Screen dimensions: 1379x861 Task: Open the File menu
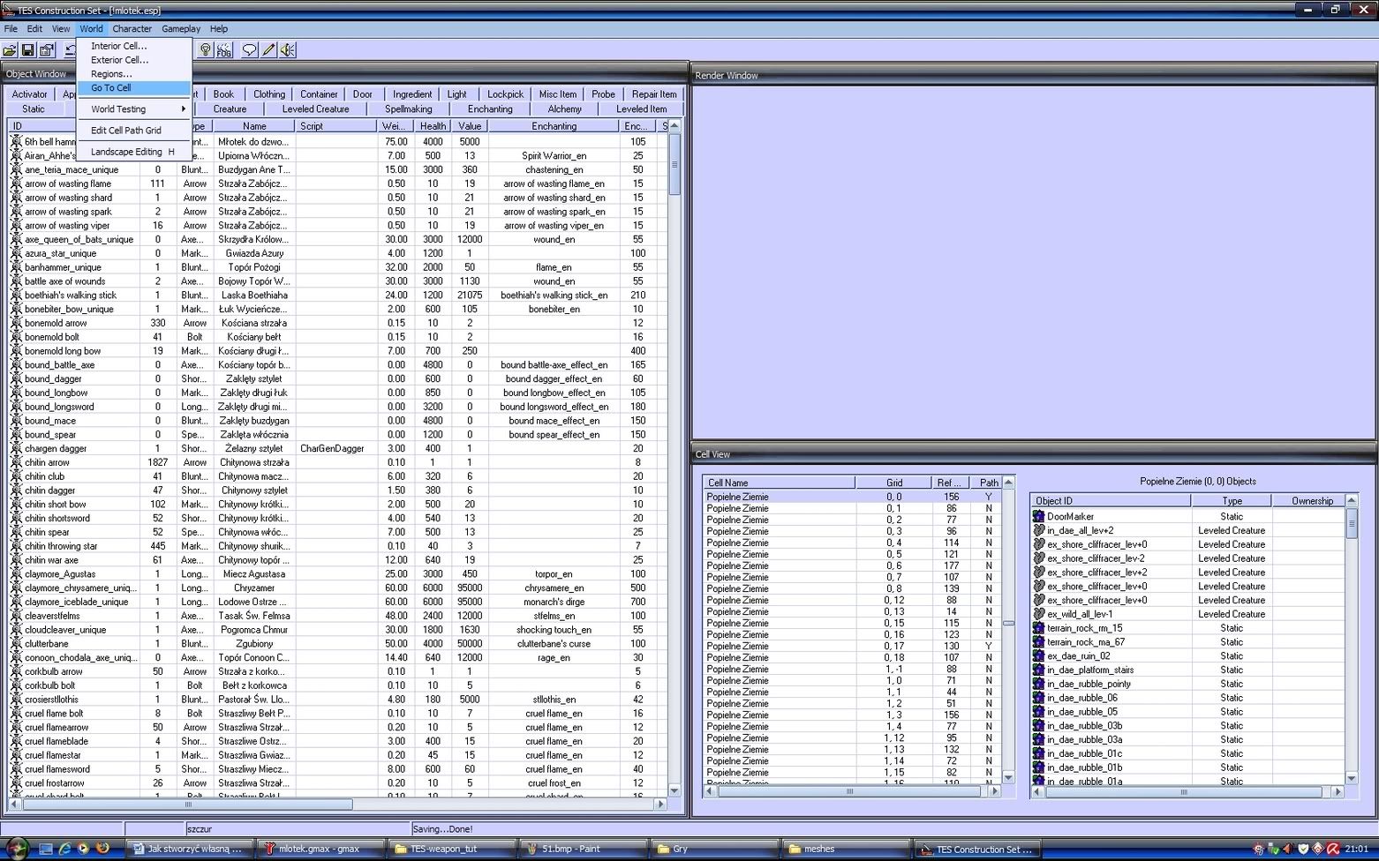(11, 28)
